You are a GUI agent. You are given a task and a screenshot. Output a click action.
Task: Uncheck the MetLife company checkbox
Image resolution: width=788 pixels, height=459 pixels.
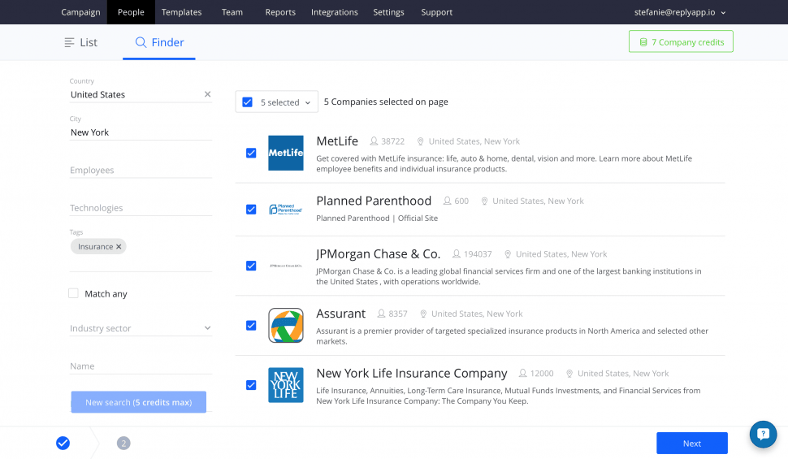(x=251, y=153)
